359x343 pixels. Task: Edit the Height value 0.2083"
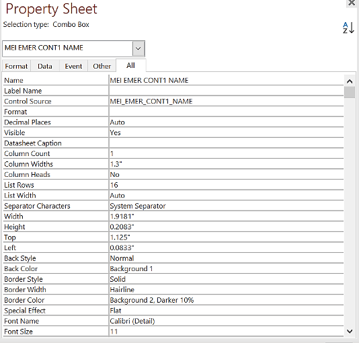tap(226, 227)
